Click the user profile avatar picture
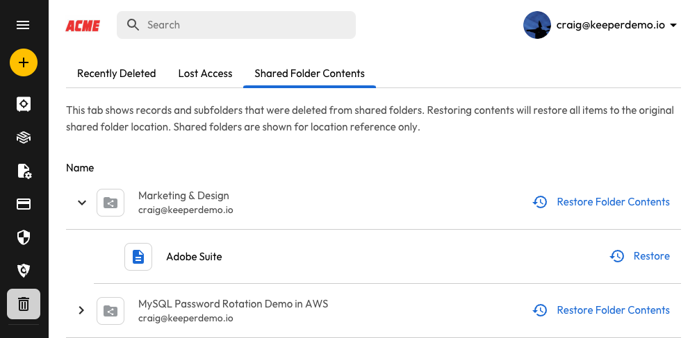697x338 pixels. click(x=536, y=25)
